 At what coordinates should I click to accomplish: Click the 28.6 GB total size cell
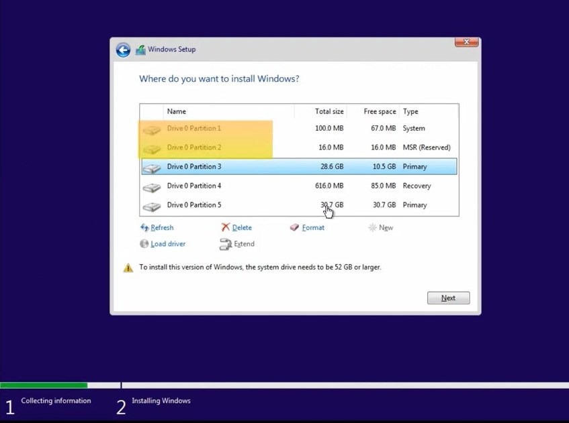[x=332, y=167]
